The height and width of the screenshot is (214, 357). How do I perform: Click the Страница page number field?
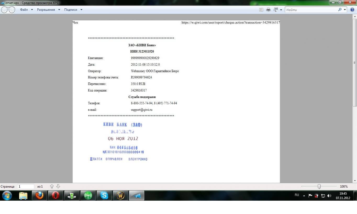pos(26,187)
